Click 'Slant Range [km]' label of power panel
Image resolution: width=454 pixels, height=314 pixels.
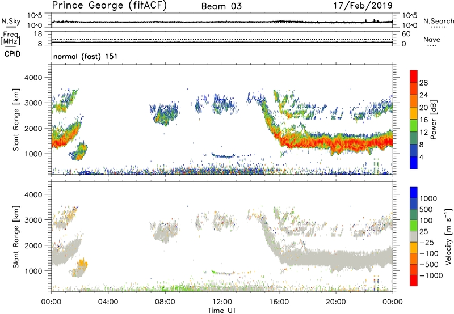[x=16, y=120]
